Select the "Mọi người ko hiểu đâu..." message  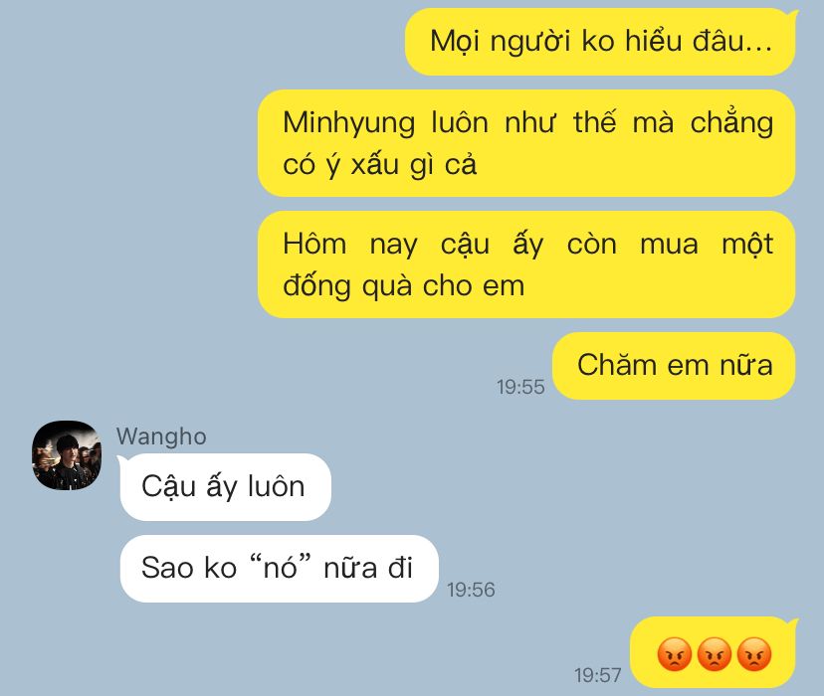point(600,42)
